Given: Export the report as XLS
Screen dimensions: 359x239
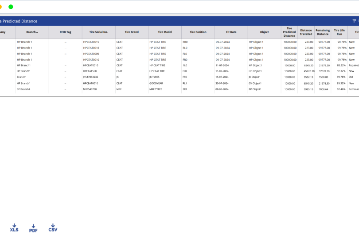Looking at the screenshot, I should click(x=14, y=227).
